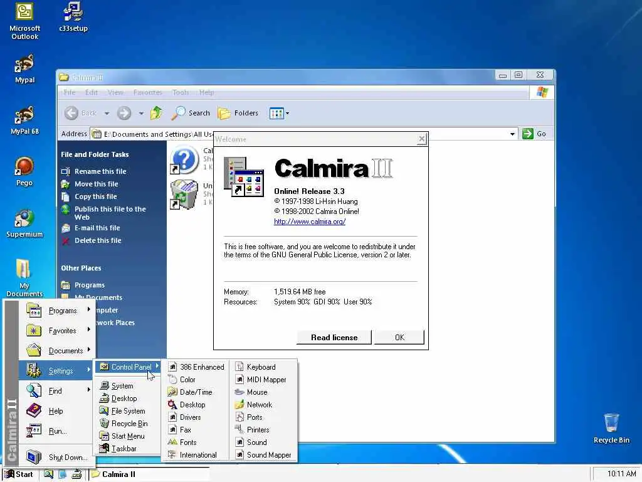
Task: Open the Help menu in Explorer
Action: coord(207,92)
